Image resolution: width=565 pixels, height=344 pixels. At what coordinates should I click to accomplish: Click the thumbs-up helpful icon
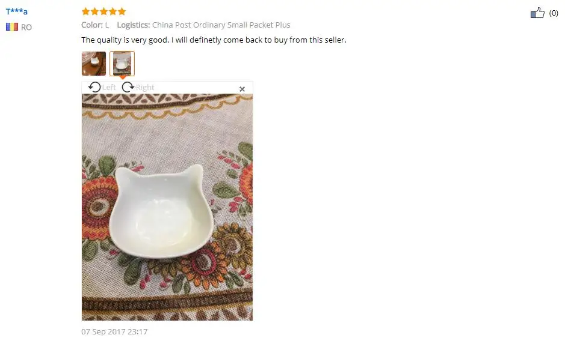point(537,13)
